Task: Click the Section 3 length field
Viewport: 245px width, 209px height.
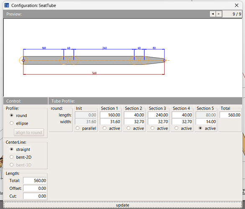Action: coord(158,115)
